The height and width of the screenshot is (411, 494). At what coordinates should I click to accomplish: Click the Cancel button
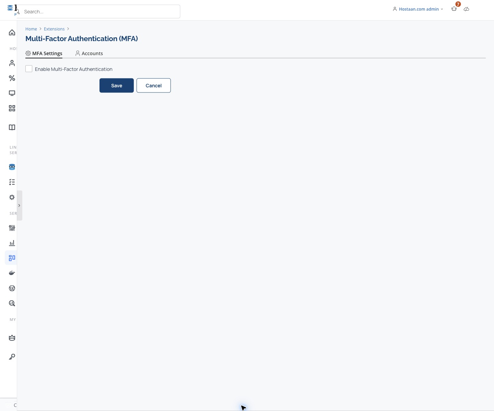[x=154, y=86]
